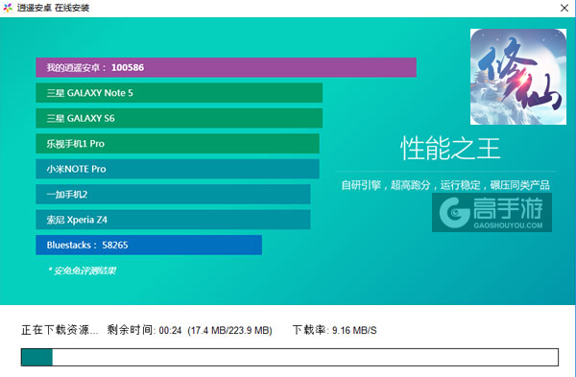
Task: Close the 逍遥安卓 installer window
Action: pyautogui.click(x=564, y=8)
